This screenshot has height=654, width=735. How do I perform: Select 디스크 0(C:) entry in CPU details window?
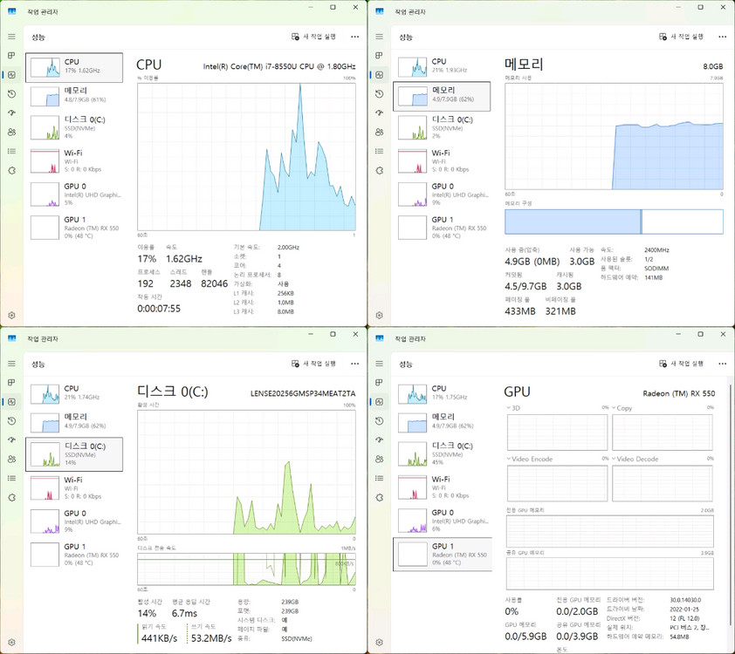74,128
